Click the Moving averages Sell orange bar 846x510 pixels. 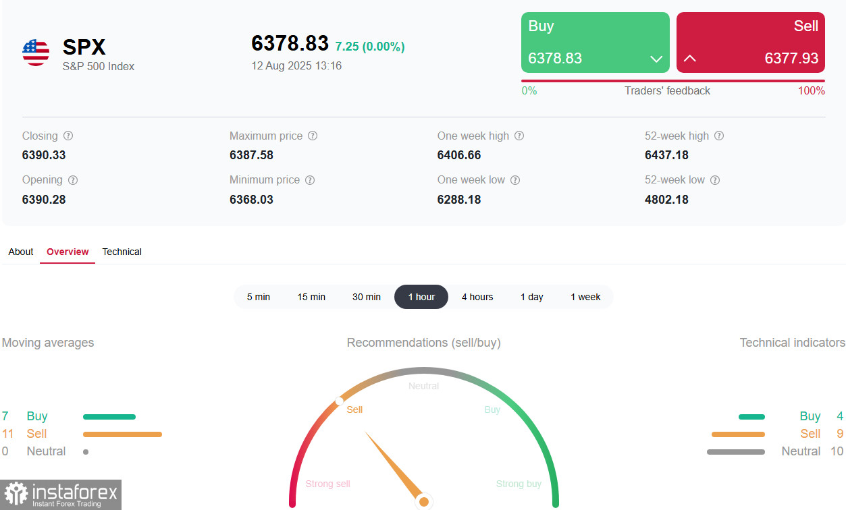(x=122, y=434)
